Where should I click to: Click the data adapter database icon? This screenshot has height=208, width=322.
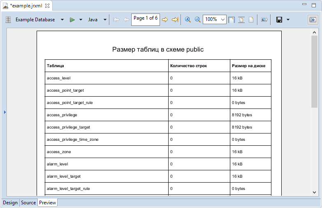(x=8, y=20)
